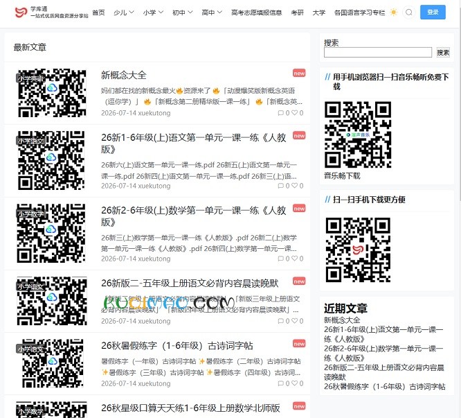Viewport: 461px width, 418px height.
Task: Open article 26新版二-五年级上册语文必背内容晨读晚默
Action: pos(190,284)
